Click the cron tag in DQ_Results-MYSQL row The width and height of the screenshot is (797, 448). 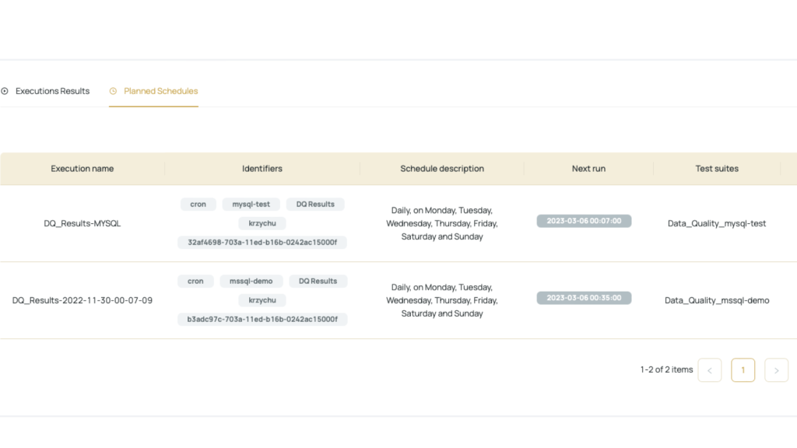pos(198,205)
